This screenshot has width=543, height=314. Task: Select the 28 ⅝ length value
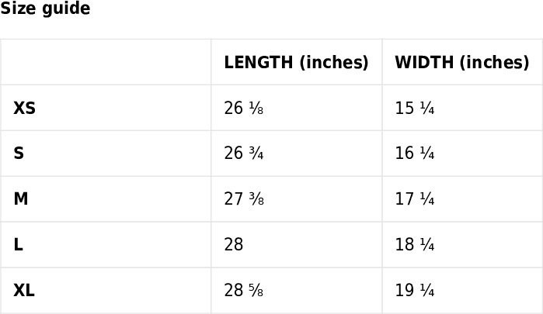[x=244, y=290]
